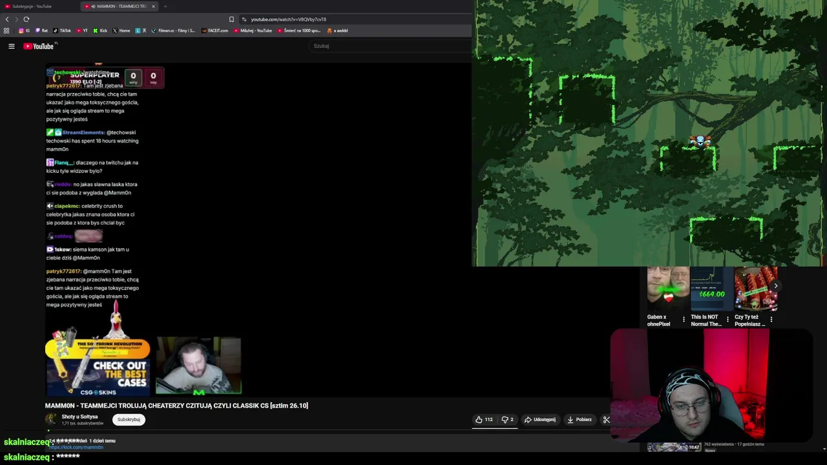This screenshot has height=465, width=827.
Task: Open options menu for Czy Ty też Popełniasz
Action: [771, 319]
